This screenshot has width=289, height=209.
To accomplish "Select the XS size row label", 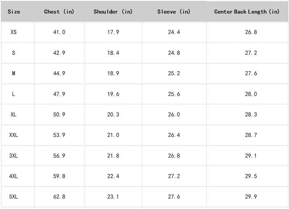I will [14, 32].
